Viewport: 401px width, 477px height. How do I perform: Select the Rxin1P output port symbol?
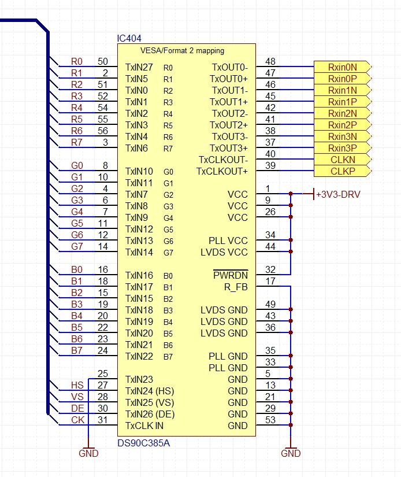[x=343, y=101]
